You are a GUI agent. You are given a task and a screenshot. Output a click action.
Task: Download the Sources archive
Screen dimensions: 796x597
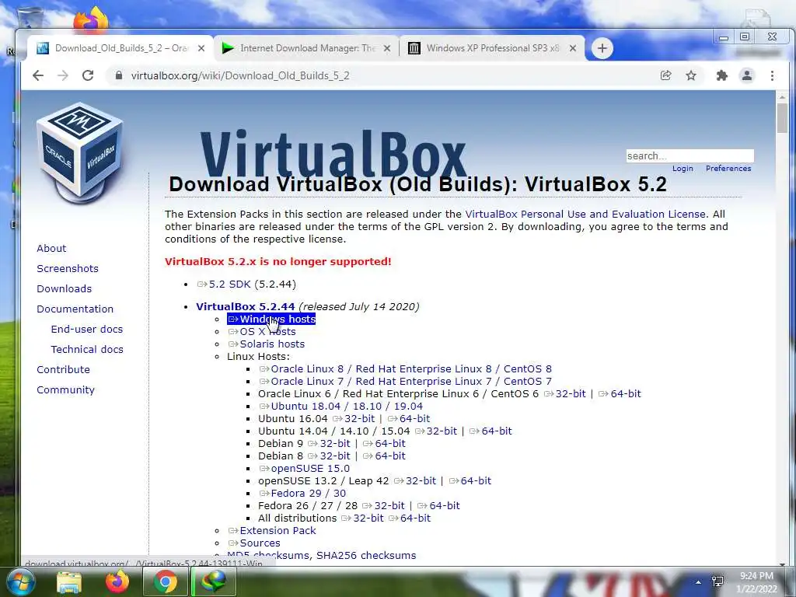pos(254,543)
